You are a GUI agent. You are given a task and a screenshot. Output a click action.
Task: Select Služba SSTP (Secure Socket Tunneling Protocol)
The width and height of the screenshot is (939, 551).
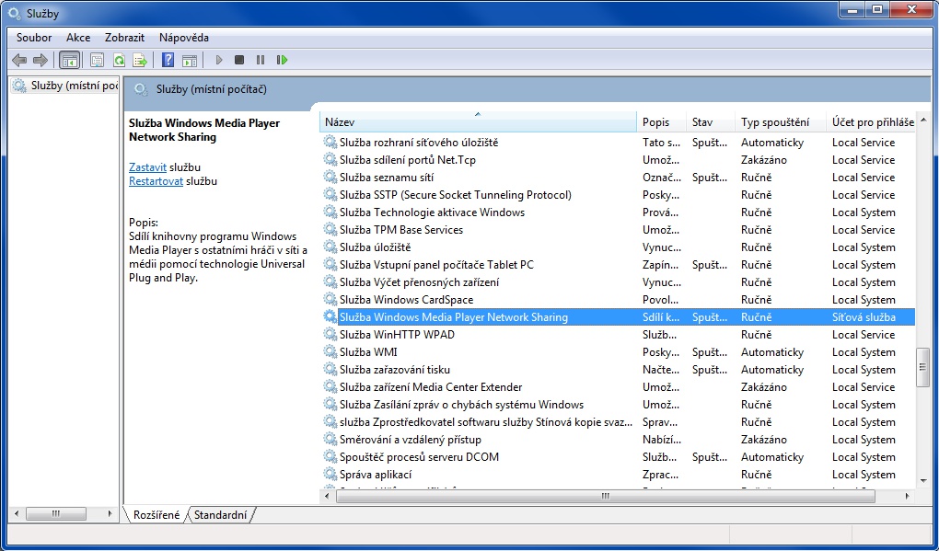618,194
